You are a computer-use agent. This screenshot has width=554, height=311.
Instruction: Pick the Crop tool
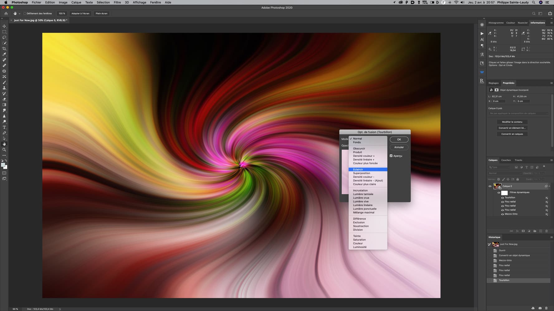[x=4, y=49]
